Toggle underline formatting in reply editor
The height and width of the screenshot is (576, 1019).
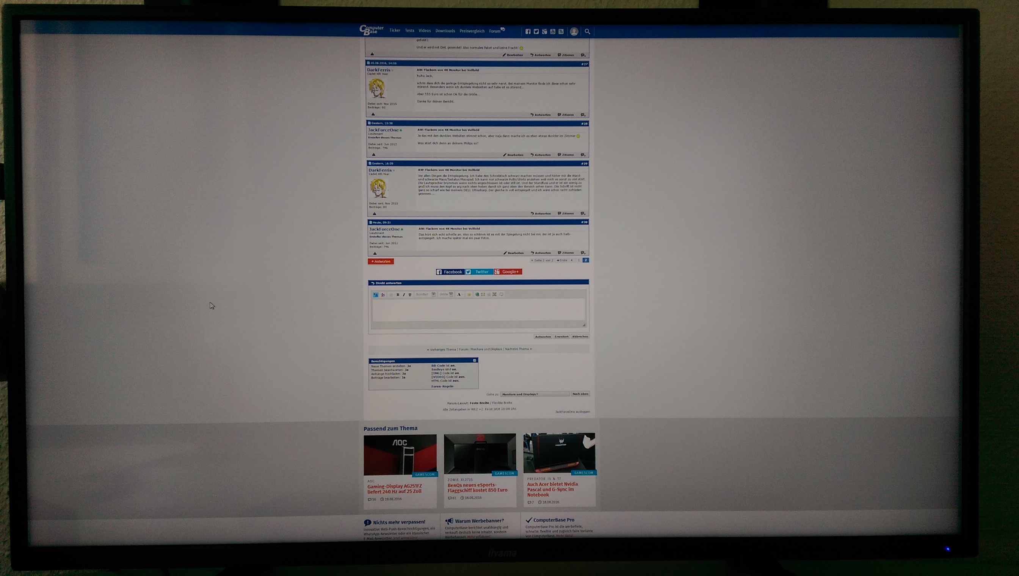[410, 295]
